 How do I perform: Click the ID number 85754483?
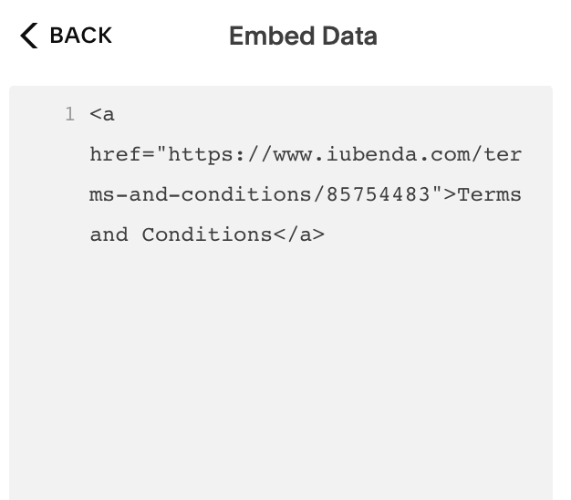click(x=379, y=195)
